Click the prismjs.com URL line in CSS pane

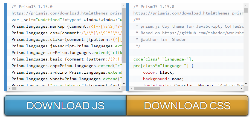(x=189, y=13)
